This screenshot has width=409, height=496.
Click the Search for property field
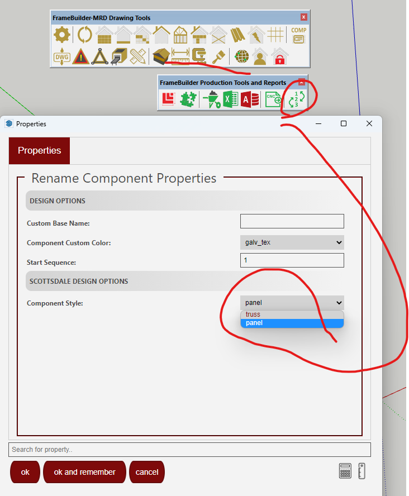189,450
